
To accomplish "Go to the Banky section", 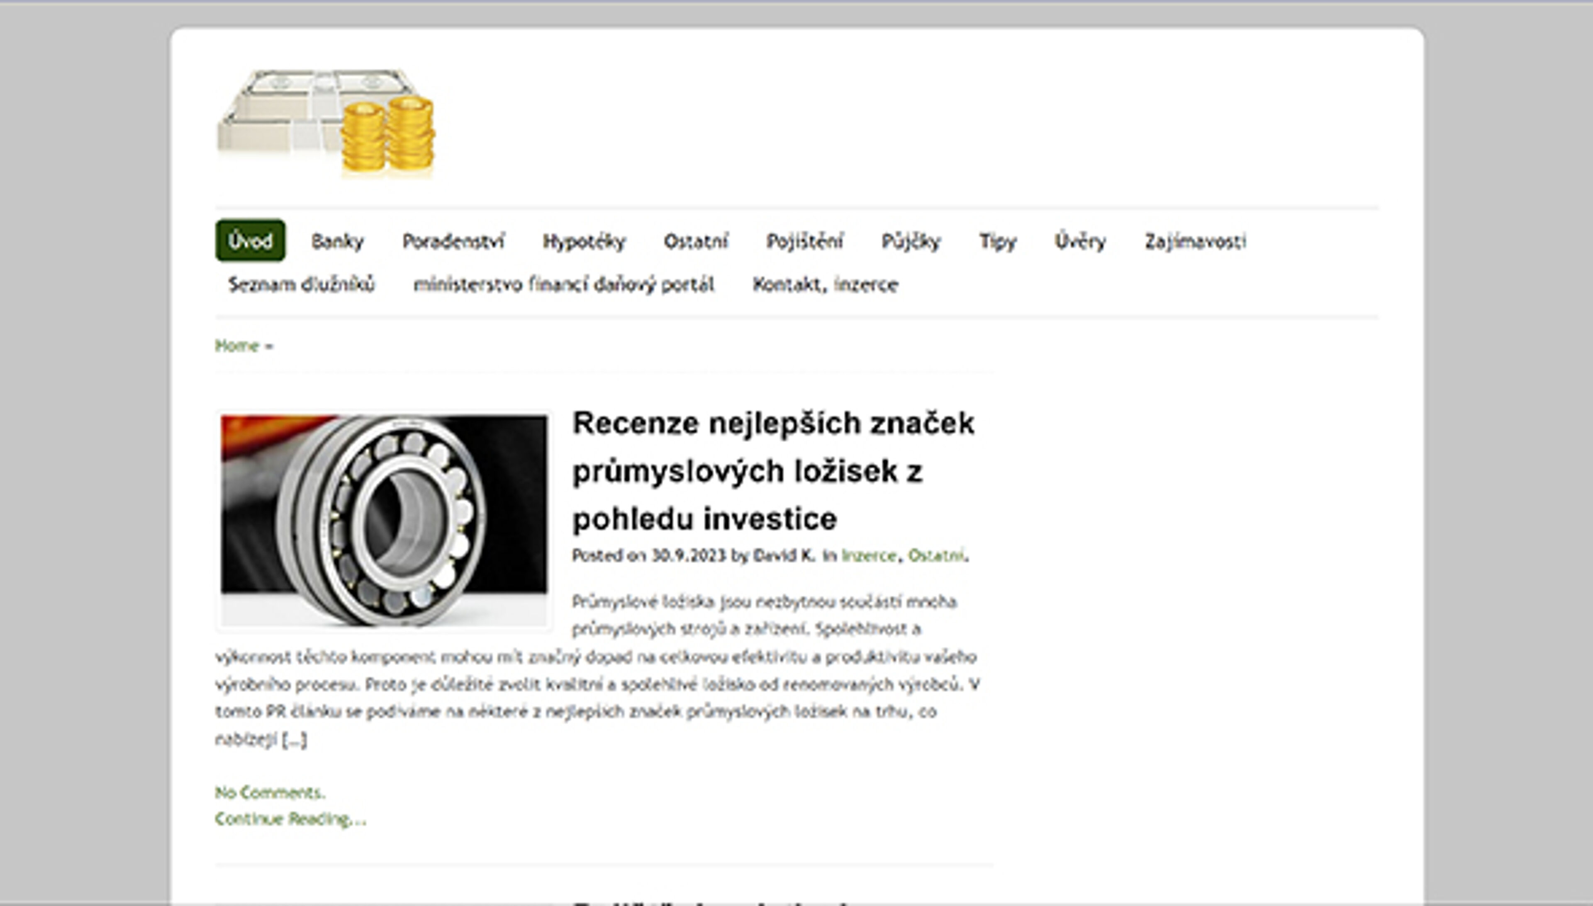I will 337,241.
